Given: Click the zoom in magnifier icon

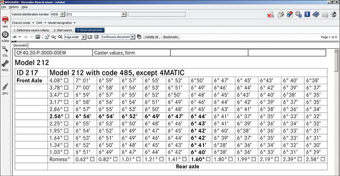Looking at the screenshot, I should (x=60, y=37).
